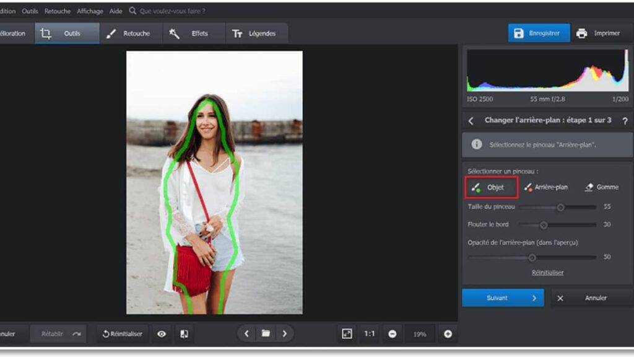The width and height of the screenshot is (634, 357).
Task: Go to previous photo arrow
Action: click(246, 333)
